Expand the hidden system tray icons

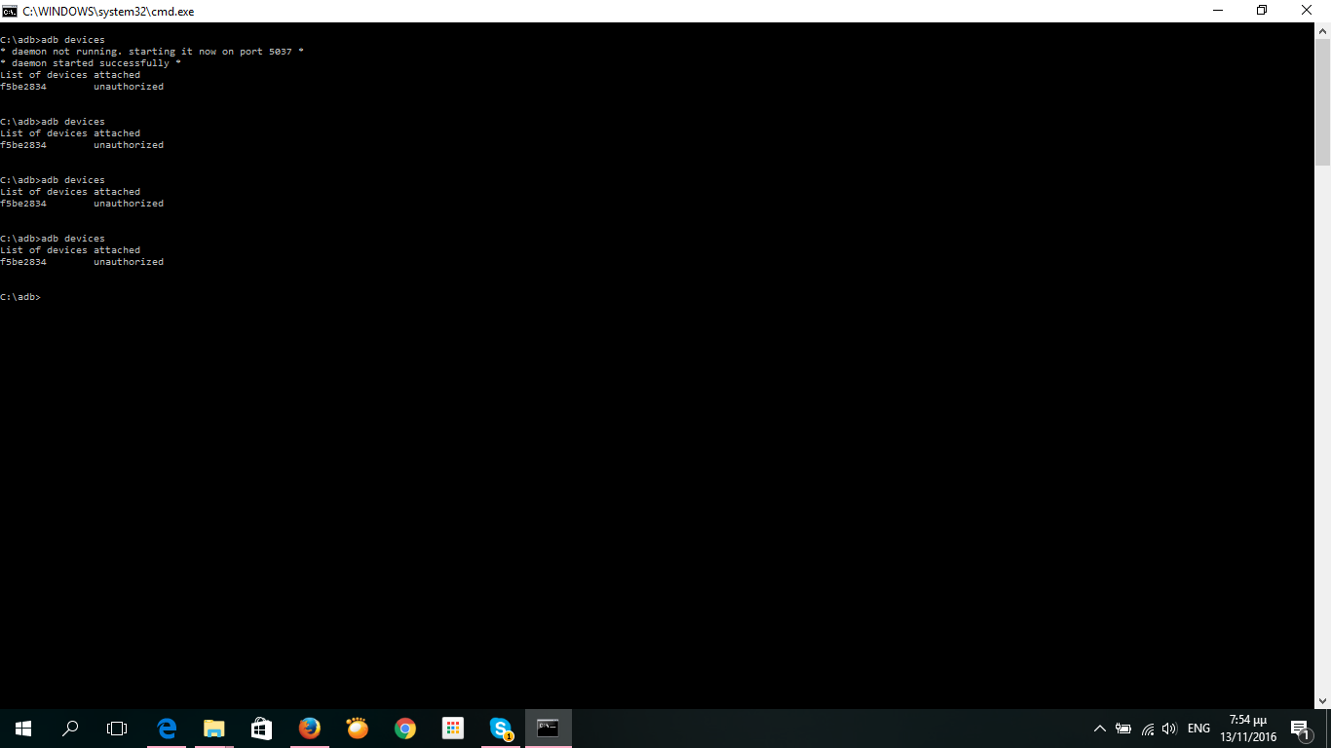click(1100, 729)
